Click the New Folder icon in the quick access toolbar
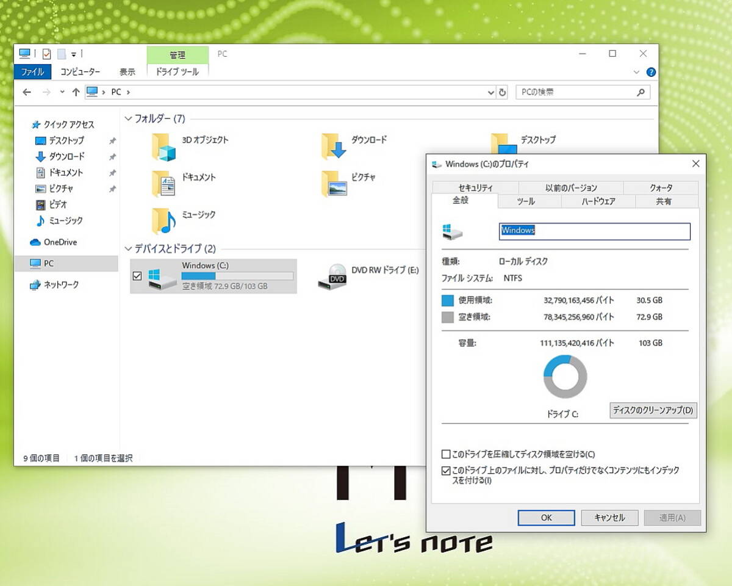 [x=62, y=54]
